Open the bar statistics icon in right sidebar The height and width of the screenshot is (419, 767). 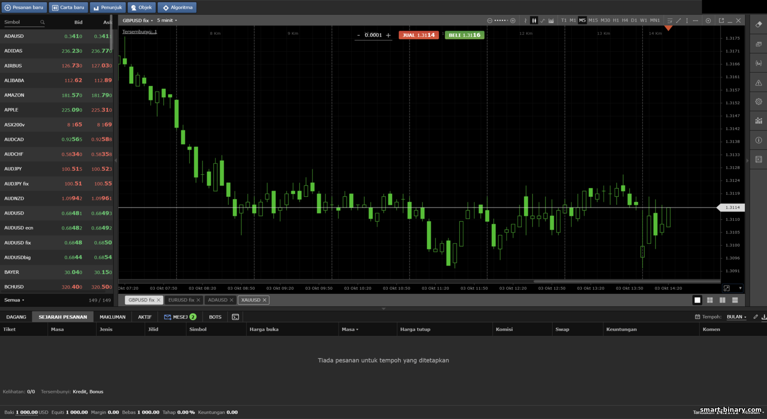coord(759,121)
